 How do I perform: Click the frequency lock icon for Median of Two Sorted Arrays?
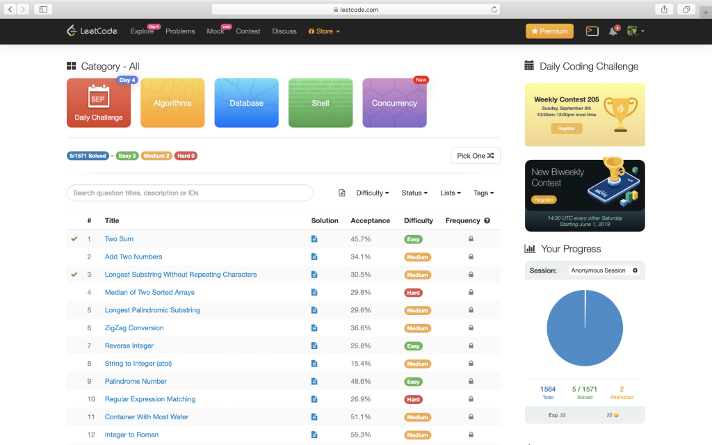tap(471, 292)
